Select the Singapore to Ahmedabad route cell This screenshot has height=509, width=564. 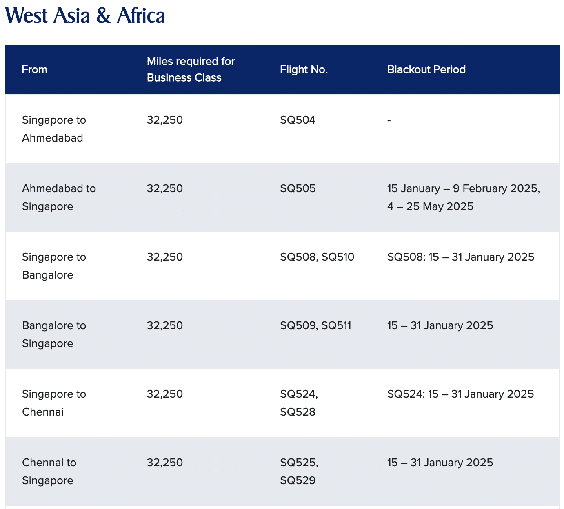54,129
